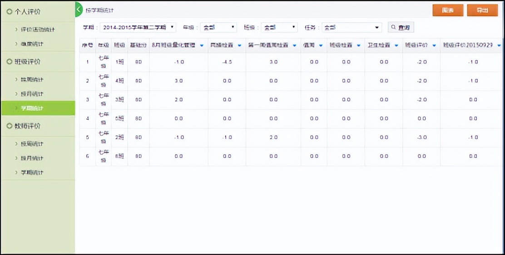
Task: Click the -4.5 cell in row 1
Action: (x=227, y=62)
